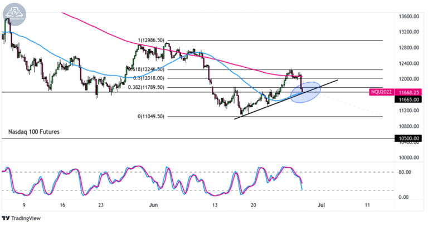
Task: Select the Fibonacci 1(12986.50) level label
Action: (x=151, y=40)
